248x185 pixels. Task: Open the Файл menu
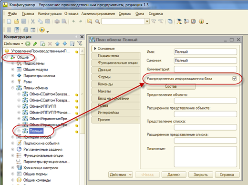pyautogui.click(x=12, y=14)
